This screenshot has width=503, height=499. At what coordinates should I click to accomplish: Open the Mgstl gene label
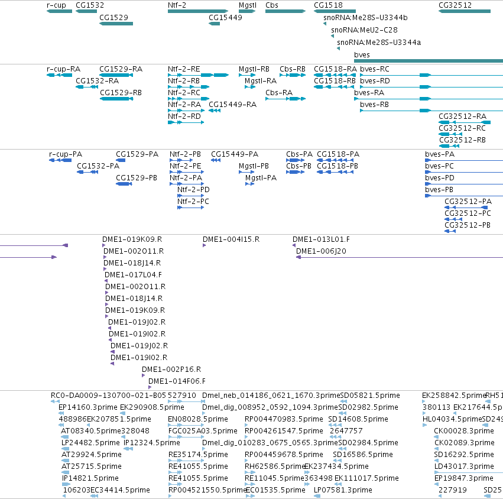click(x=248, y=5)
